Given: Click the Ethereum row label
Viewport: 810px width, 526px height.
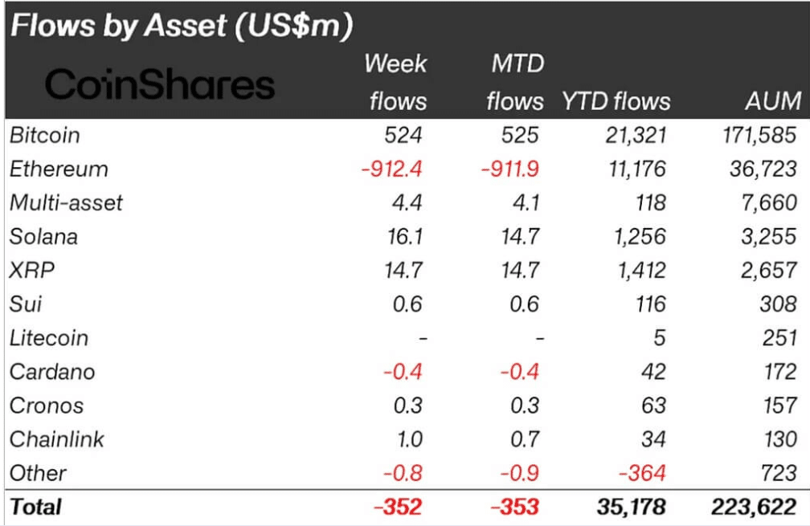Looking at the screenshot, I should pyautogui.click(x=59, y=169).
